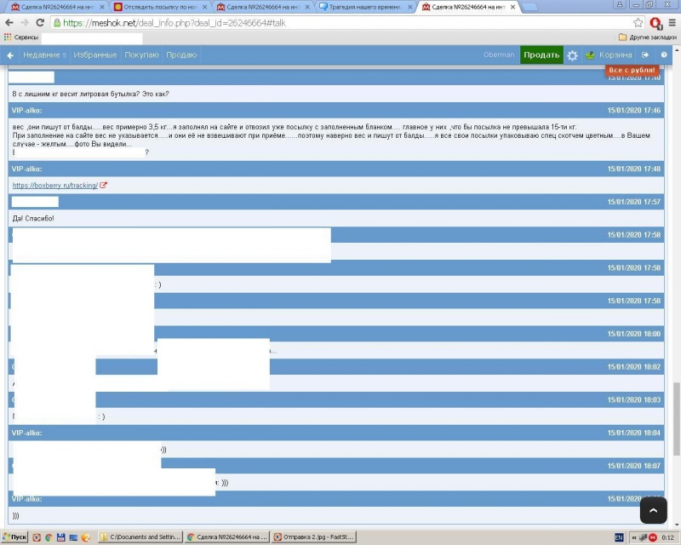Open Отправка 2.jpg FastStone taskbar item
This screenshot has width=681, height=545.
point(314,537)
